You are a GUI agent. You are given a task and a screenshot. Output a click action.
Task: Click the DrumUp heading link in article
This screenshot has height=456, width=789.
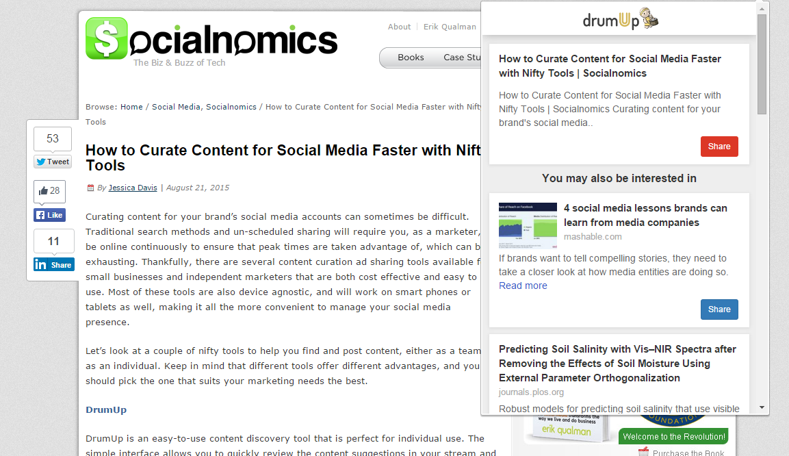click(106, 409)
